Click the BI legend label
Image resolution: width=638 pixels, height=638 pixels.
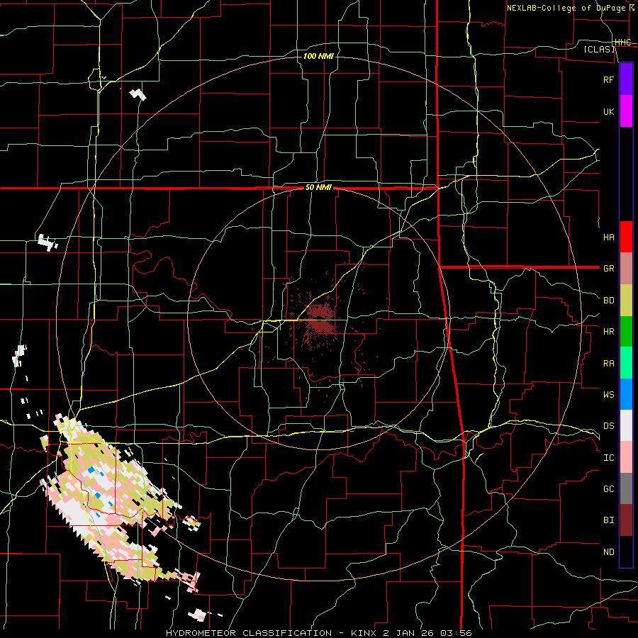(x=608, y=520)
